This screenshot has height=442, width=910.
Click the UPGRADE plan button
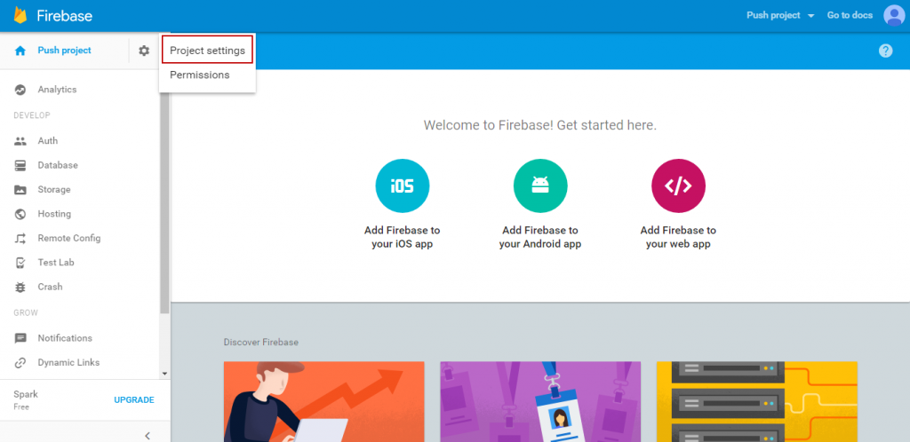[133, 399]
